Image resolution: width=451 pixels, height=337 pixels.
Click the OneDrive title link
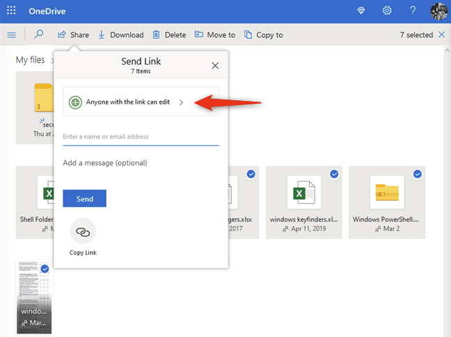pos(47,11)
